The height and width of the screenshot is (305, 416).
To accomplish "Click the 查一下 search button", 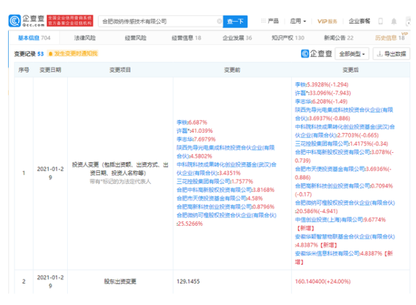I will 236,21.
